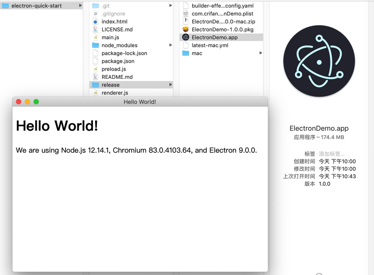Select the LICENSE.md file name
Viewport: 374px width, 275px height.
point(117,29)
